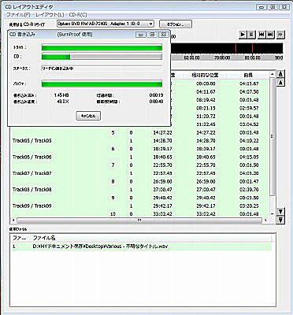Click the elapsed time 0:00:19 value
The width and height of the screenshot is (293, 315).
click(156, 95)
